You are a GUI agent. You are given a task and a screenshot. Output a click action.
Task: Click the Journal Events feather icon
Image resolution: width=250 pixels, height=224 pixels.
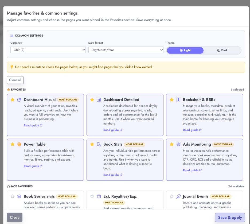[178, 196]
